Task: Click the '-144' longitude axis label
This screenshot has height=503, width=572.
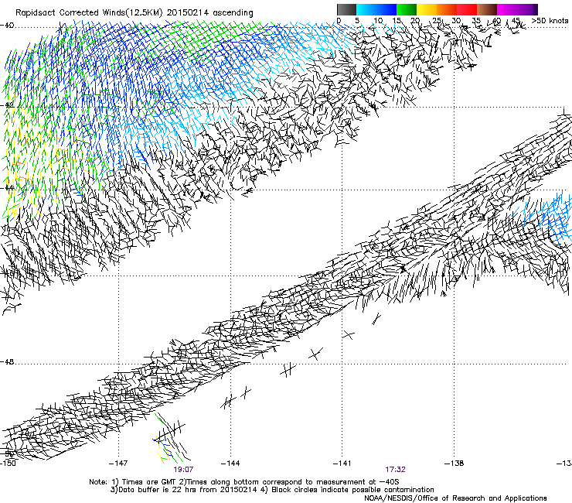Action: pyautogui.click(x=230, y=464)
